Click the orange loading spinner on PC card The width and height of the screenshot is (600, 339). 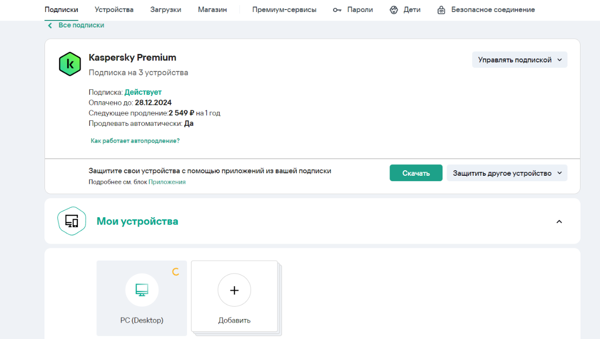175,272
